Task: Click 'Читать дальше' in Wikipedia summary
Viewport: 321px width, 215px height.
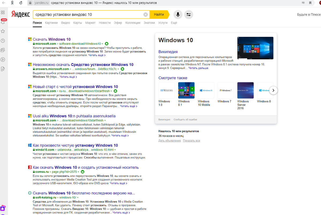Action: coord(198,68)
